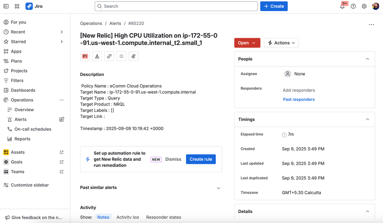This screenshot has width=383, height=223.
Task: Collapse the Timings panel
Action: pos(367,119)
